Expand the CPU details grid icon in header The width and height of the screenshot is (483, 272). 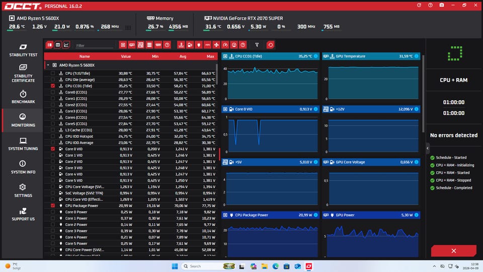coord(128,28)
